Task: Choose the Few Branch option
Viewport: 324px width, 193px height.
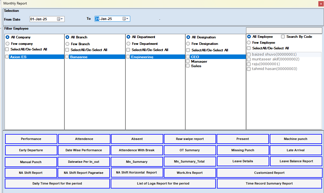Action: (x=68, y=44)
